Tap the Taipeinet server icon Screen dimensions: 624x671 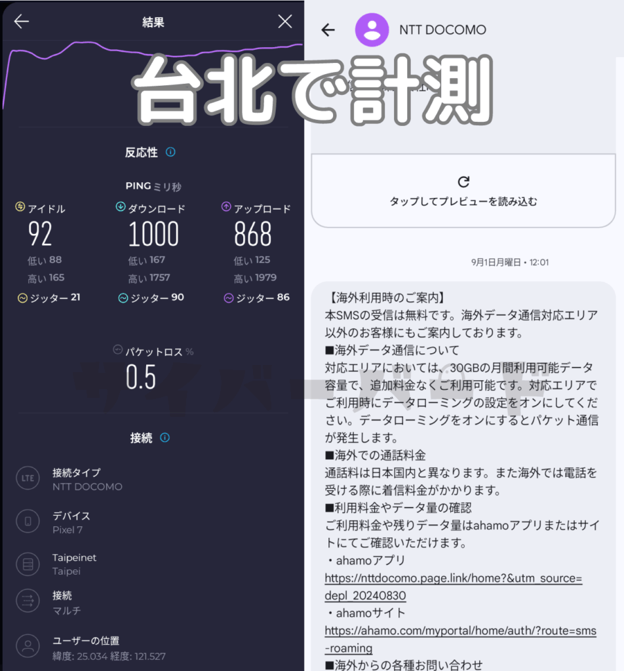(x=28, y=564)
